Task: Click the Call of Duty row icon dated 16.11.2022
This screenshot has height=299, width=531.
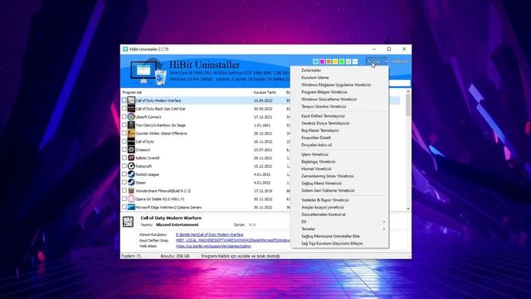Action: point(131,141)
